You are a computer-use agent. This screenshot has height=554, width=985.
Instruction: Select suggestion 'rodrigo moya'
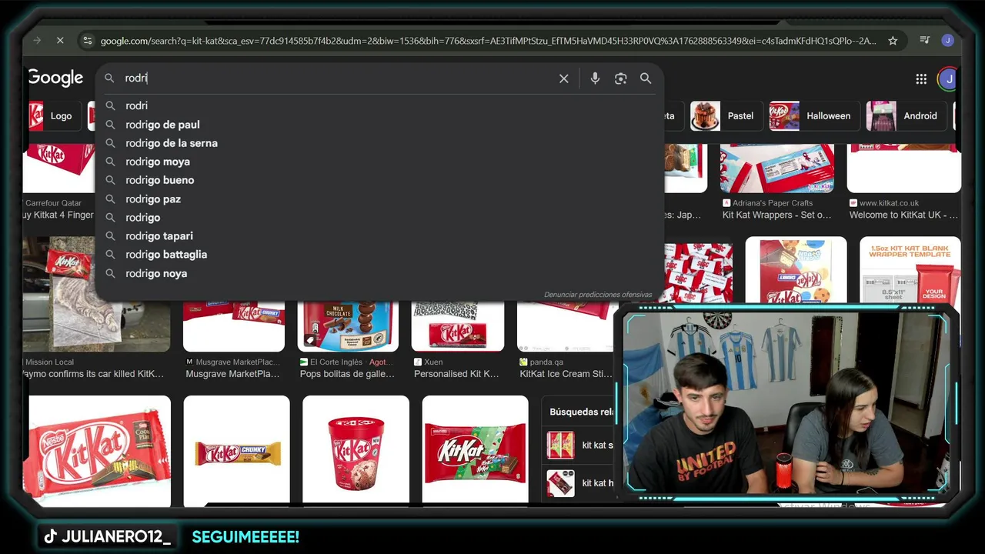(x=379, y=162)
